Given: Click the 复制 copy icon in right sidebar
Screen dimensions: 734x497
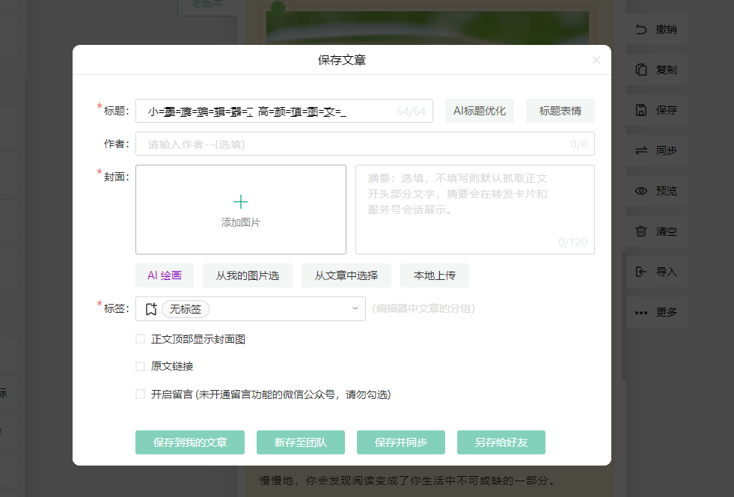Looking at the screenshot, I should click(x=640, y=70).
